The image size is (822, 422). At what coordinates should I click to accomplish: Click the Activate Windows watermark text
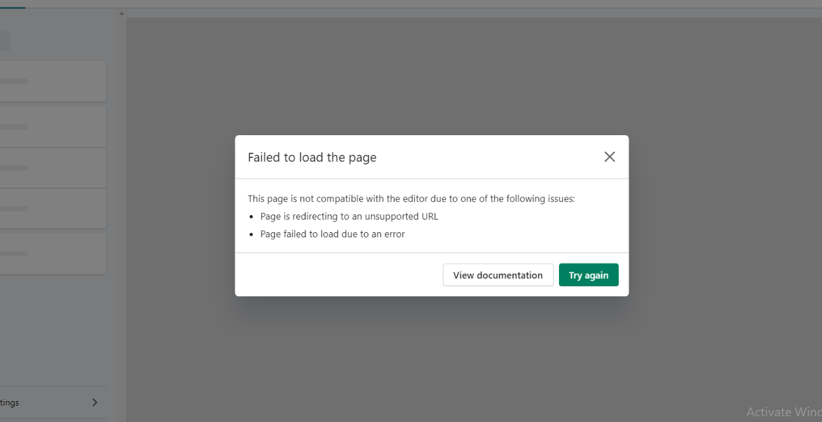783,412
